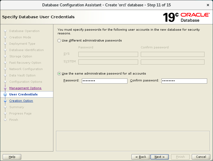213x161 pixels.
Task: Click the Database Identification step
Action: tap(27, 50)
